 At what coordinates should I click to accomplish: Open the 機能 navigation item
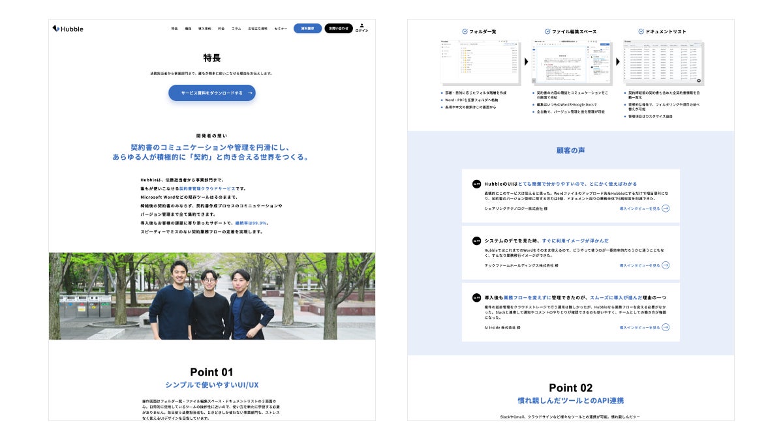pos(188,29)
